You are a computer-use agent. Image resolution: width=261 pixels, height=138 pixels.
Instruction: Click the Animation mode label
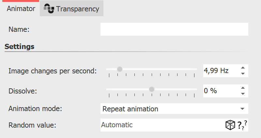[35, 109]
